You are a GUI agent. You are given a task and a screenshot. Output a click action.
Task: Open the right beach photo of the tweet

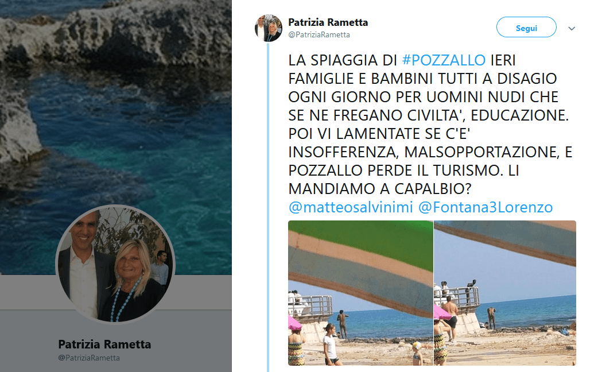pyautogui.click(x=505, y=293)
